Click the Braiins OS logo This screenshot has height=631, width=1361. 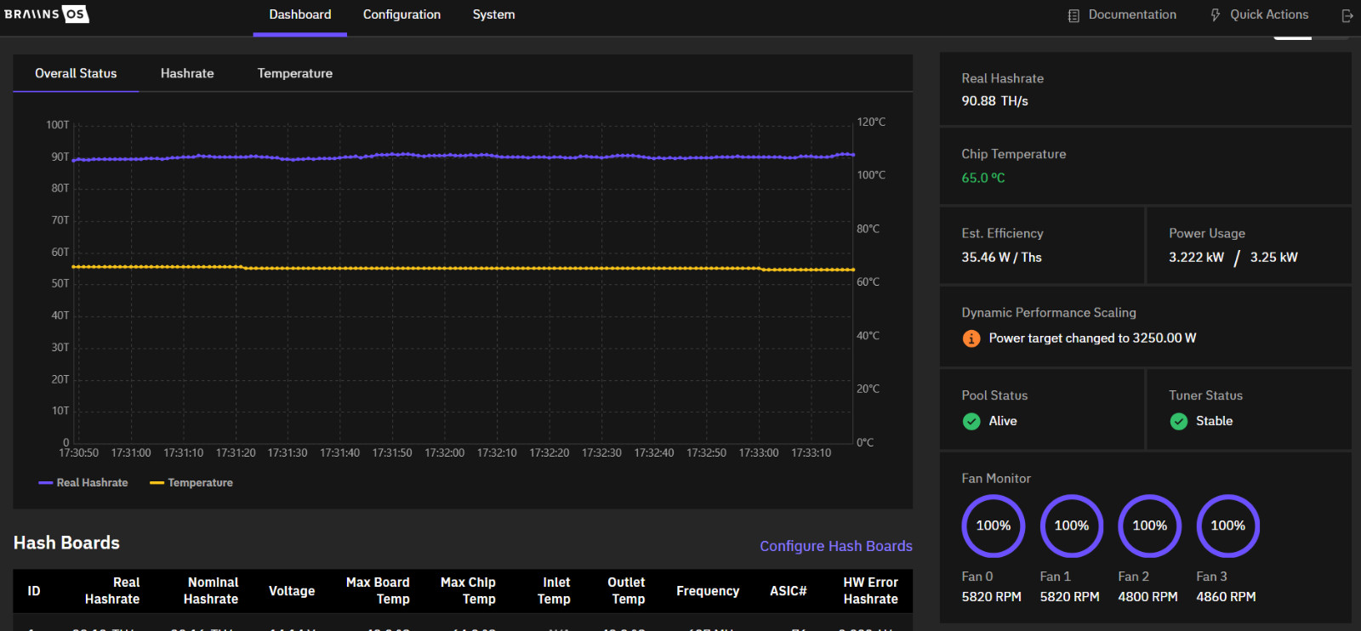pos(46,14)
